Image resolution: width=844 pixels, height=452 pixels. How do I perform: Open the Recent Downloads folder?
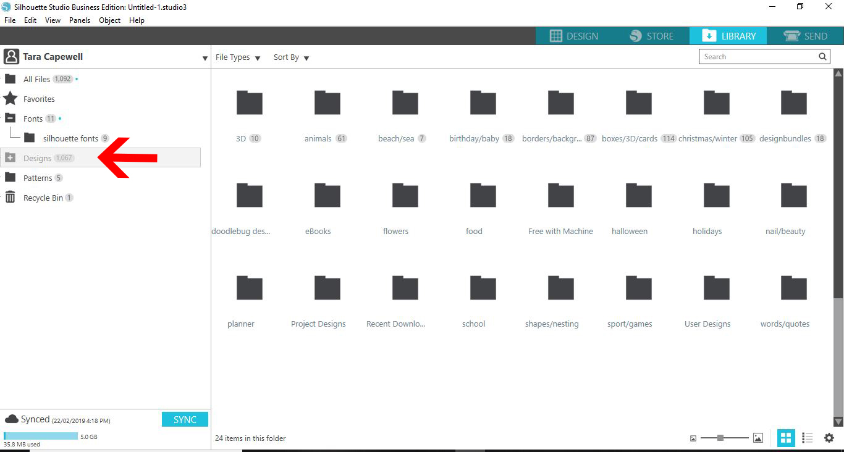[405, 288]
